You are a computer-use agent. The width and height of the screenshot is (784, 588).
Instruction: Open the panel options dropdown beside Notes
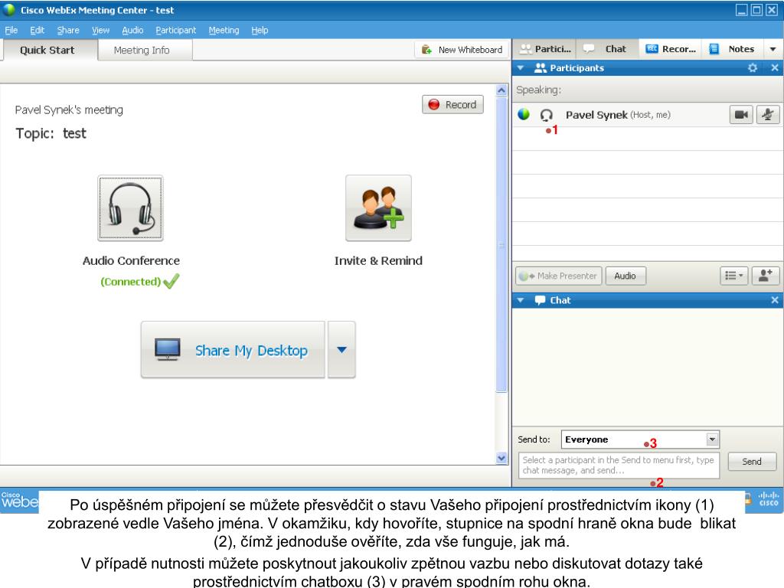click(773, 49)
